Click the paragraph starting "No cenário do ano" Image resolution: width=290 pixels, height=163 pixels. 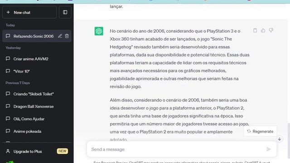click(x=179, y=59)
